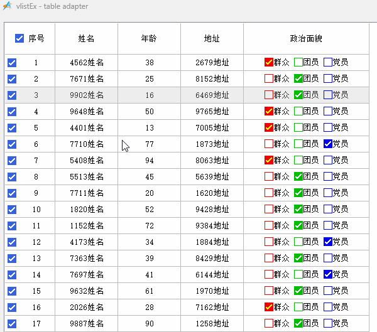
Task: Check 团员 in row 5
Action: pos(298,127)
